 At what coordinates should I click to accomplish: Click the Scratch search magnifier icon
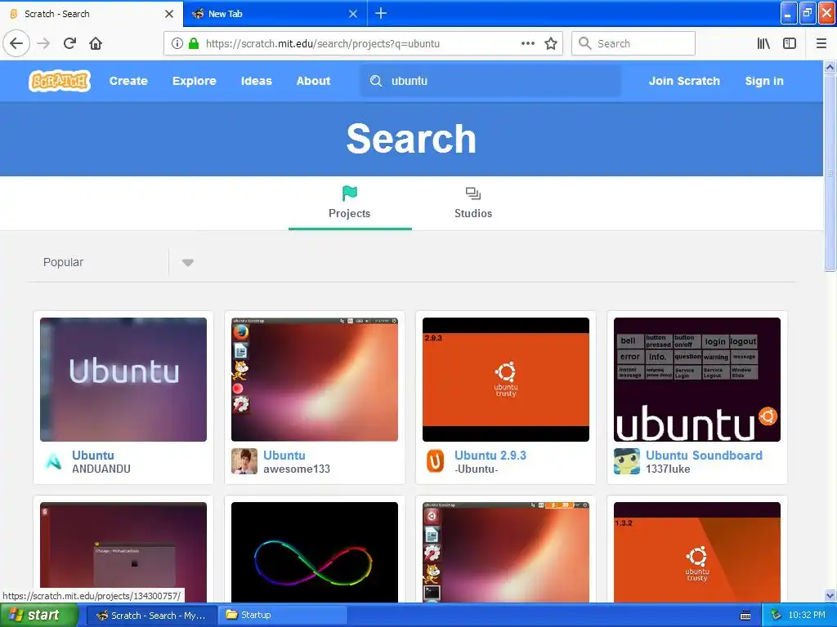[x=376, y=81]
